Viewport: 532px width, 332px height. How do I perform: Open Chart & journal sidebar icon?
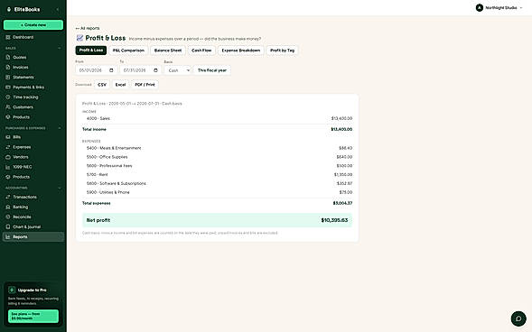click(8, 226)
